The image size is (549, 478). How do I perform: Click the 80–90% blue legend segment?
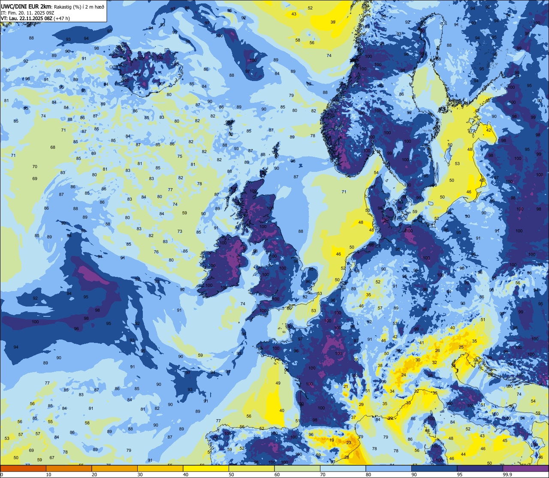[x=388, y=468]
